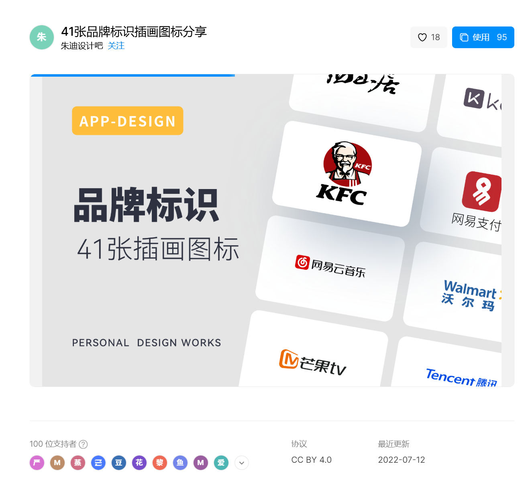Click the 协议 label
Image resolution: width=532 pixels, height=480 pixels.
pyautogui.click(x=299, y=444)
